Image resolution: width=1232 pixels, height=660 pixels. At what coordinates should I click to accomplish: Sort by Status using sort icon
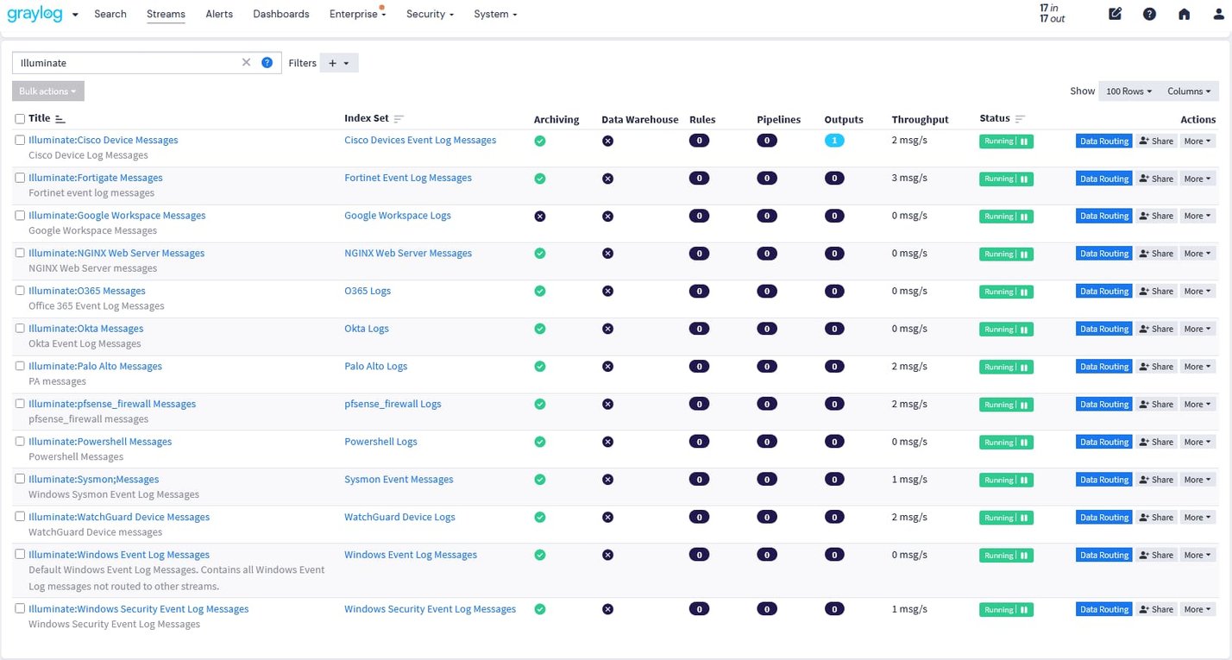click(1020, 118)
